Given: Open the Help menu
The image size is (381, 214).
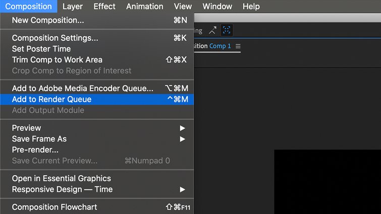Looking at the screenshot, I should [251, 7].
